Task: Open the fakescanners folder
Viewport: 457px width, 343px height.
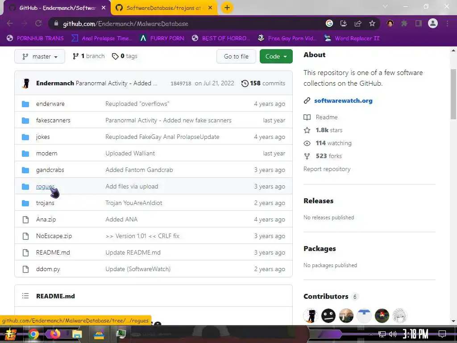Action: [53, 120]
